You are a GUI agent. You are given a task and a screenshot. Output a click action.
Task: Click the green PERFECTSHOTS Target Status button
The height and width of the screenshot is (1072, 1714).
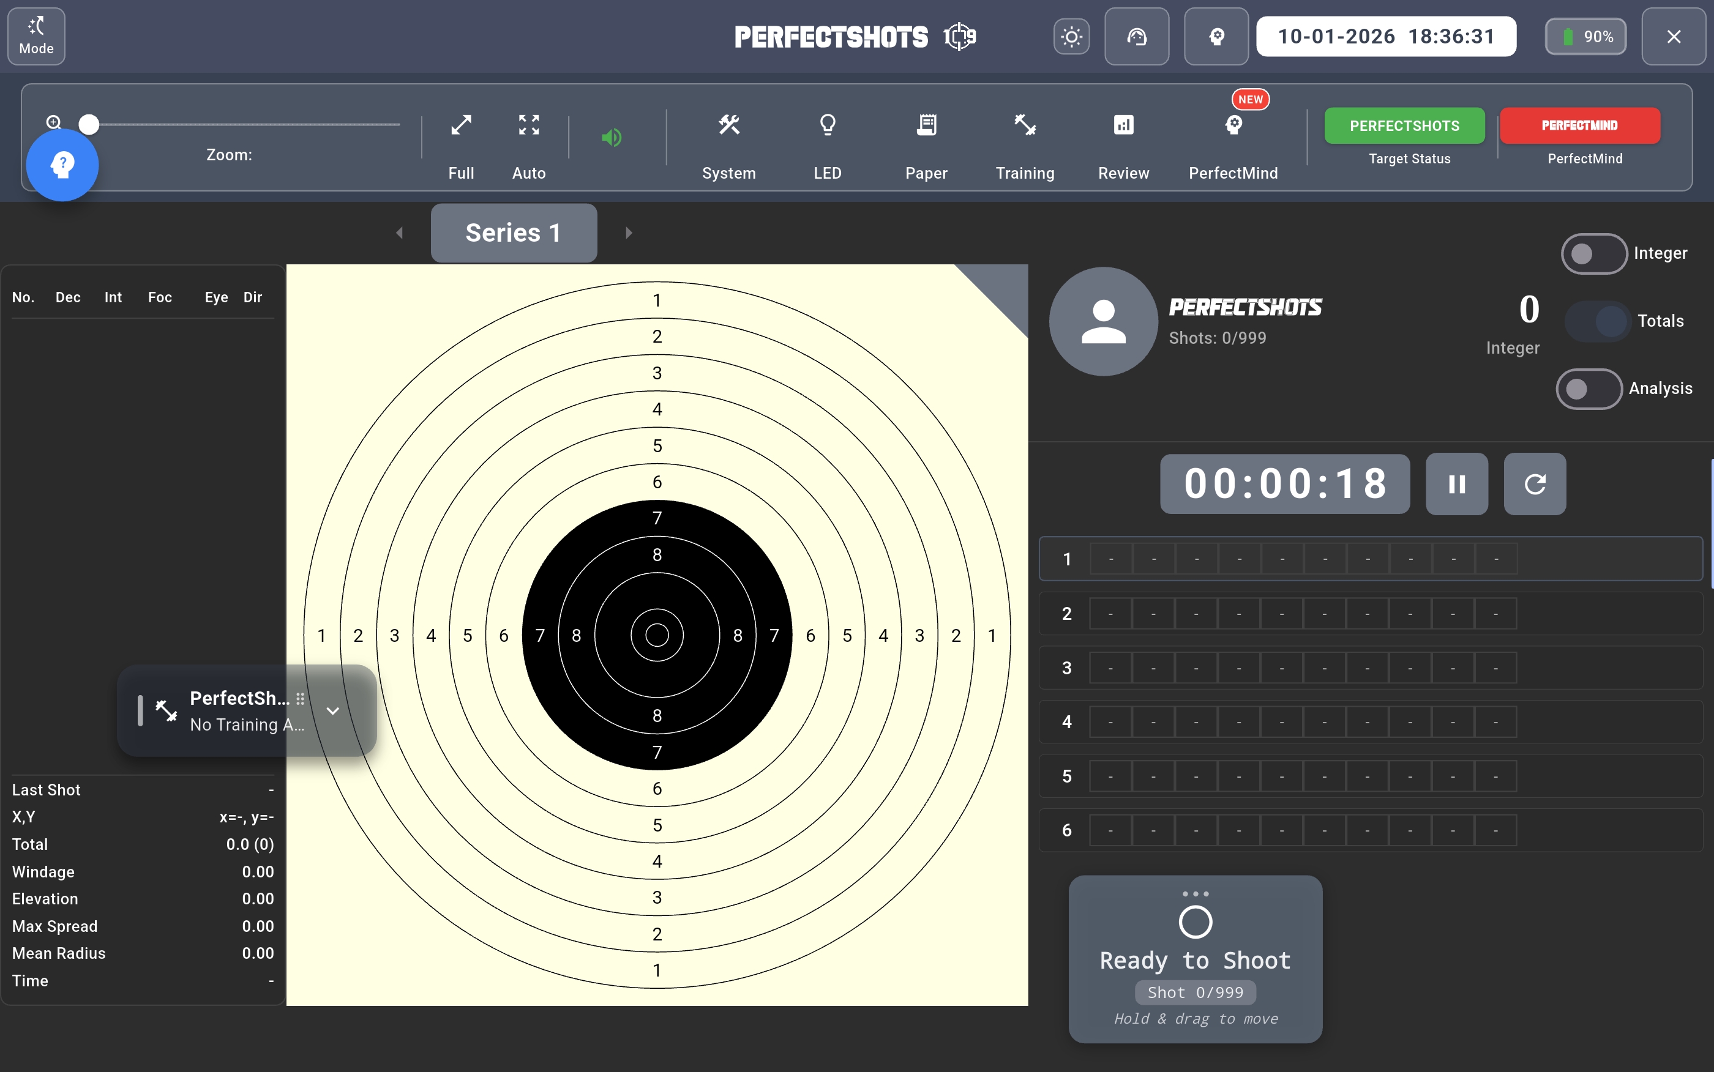pyautogui.click(x=1404, y=126)
